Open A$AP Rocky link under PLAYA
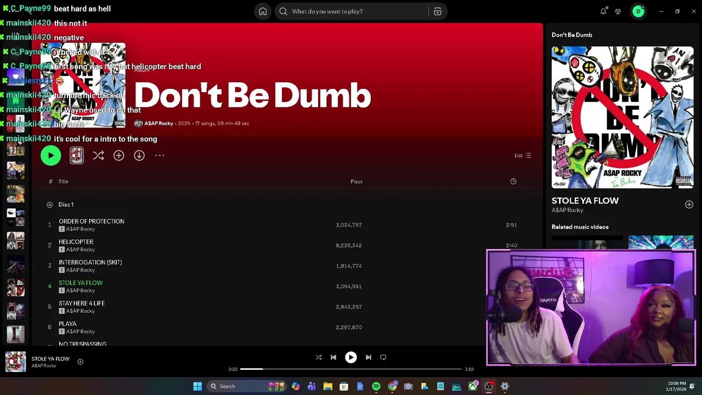Screen dimensions: 702x395 [x=81, y=331]
